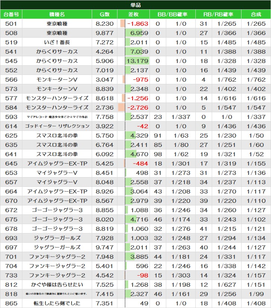Click the -1,863 difference value
This screenshot has width=271, height=308.
tap(138, 24)
